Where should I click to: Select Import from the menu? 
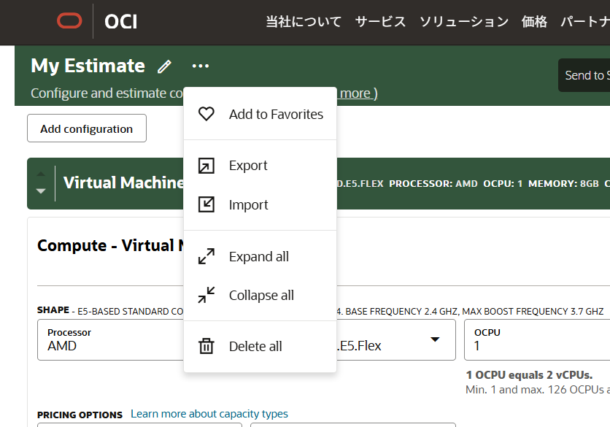click(x=260, y=205)
